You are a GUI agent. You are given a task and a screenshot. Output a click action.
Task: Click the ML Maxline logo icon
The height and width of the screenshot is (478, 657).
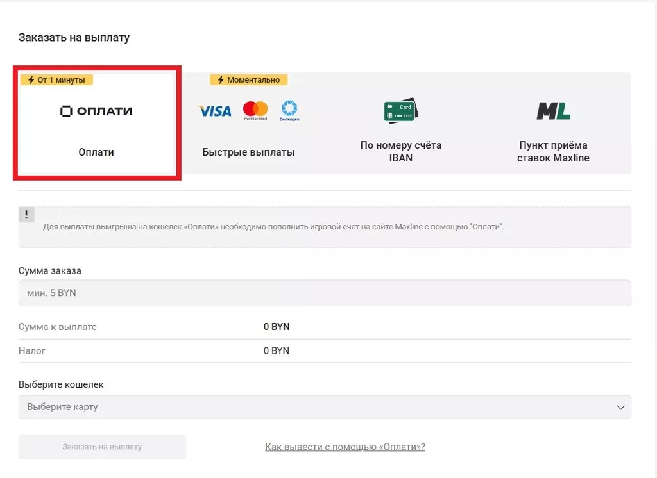552,110
